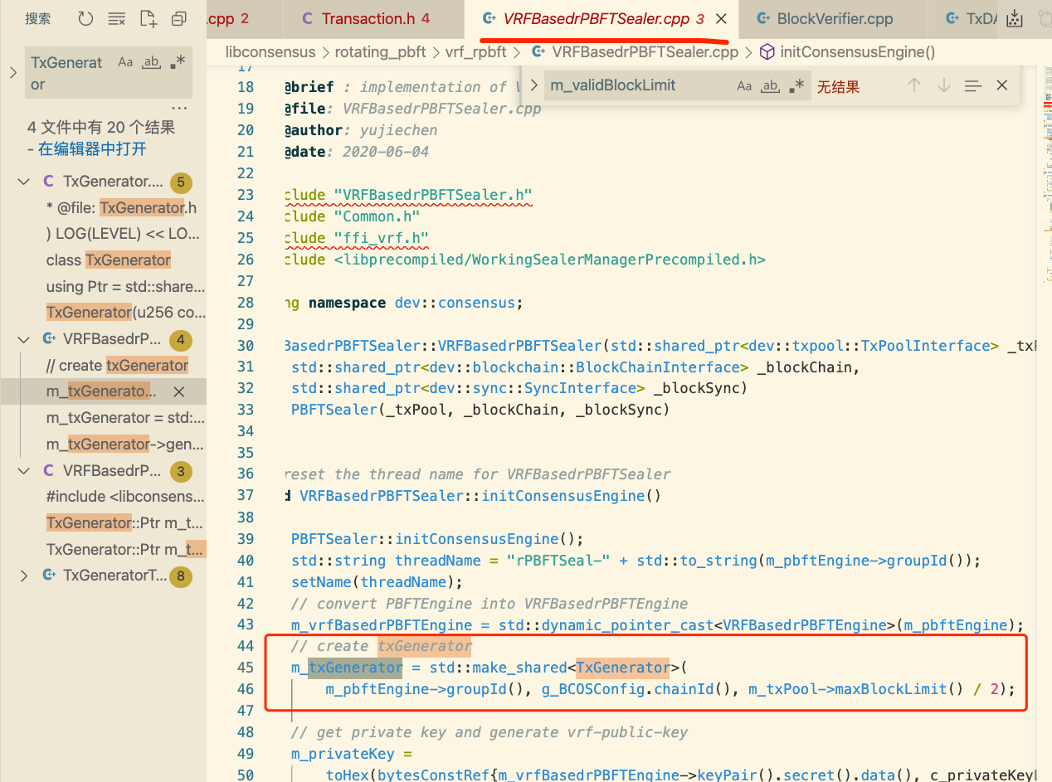Viewport: 1052px width, 782px height.
Task: Select the 'TxGenerator(u256 co...' result
Action: (x=125, y=313)
